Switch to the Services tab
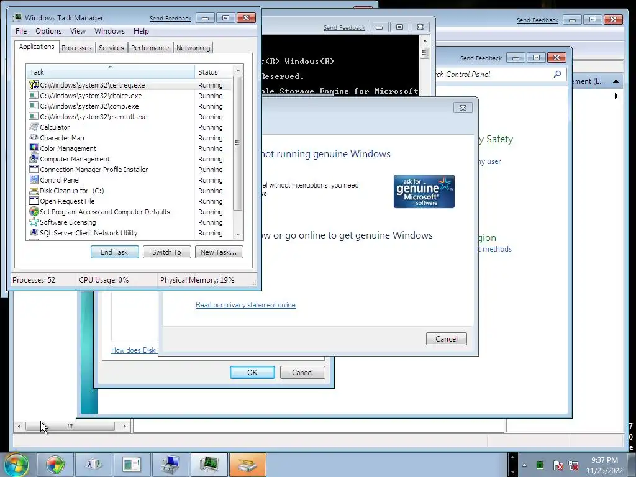This screenshot has height=477, width=636. pyautogui.click(x=111, y=47)
